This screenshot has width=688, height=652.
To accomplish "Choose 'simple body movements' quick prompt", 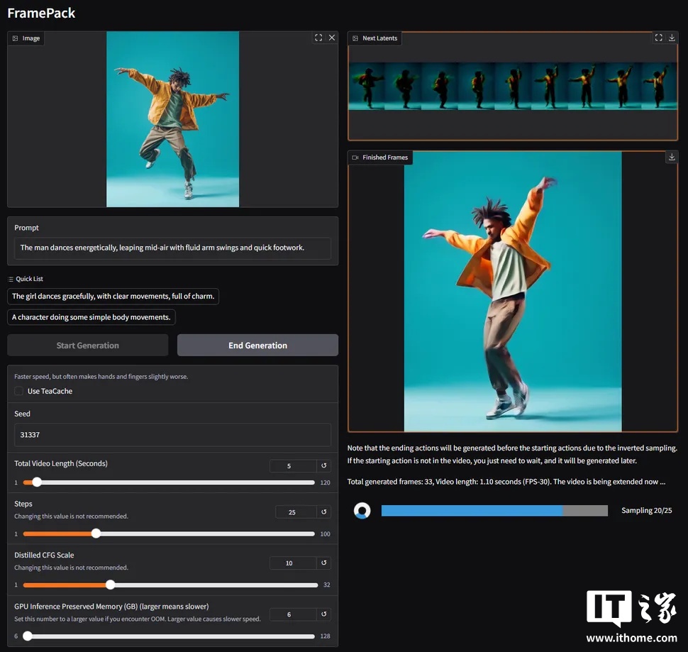I will click(91, 317).
